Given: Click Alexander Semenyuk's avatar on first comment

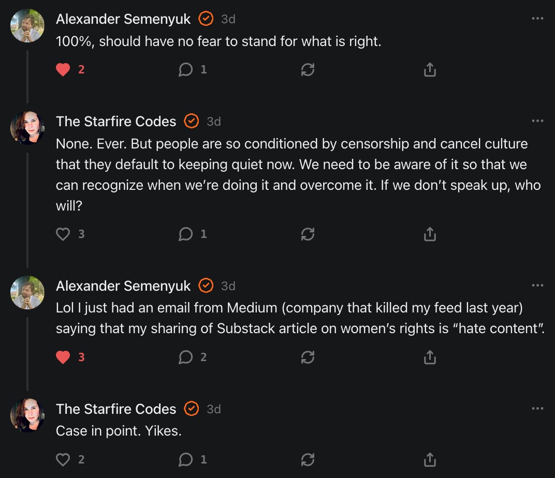Looking at the screenshot, I should pos(27,25).
